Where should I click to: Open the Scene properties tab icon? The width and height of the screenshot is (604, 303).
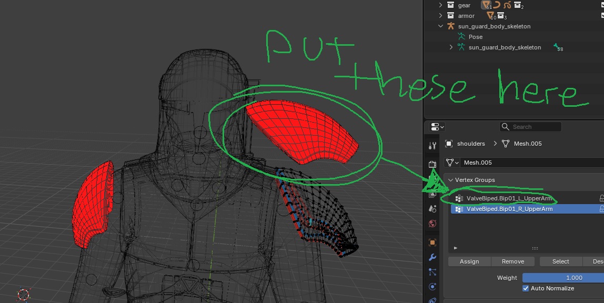[x=432, y=208]
